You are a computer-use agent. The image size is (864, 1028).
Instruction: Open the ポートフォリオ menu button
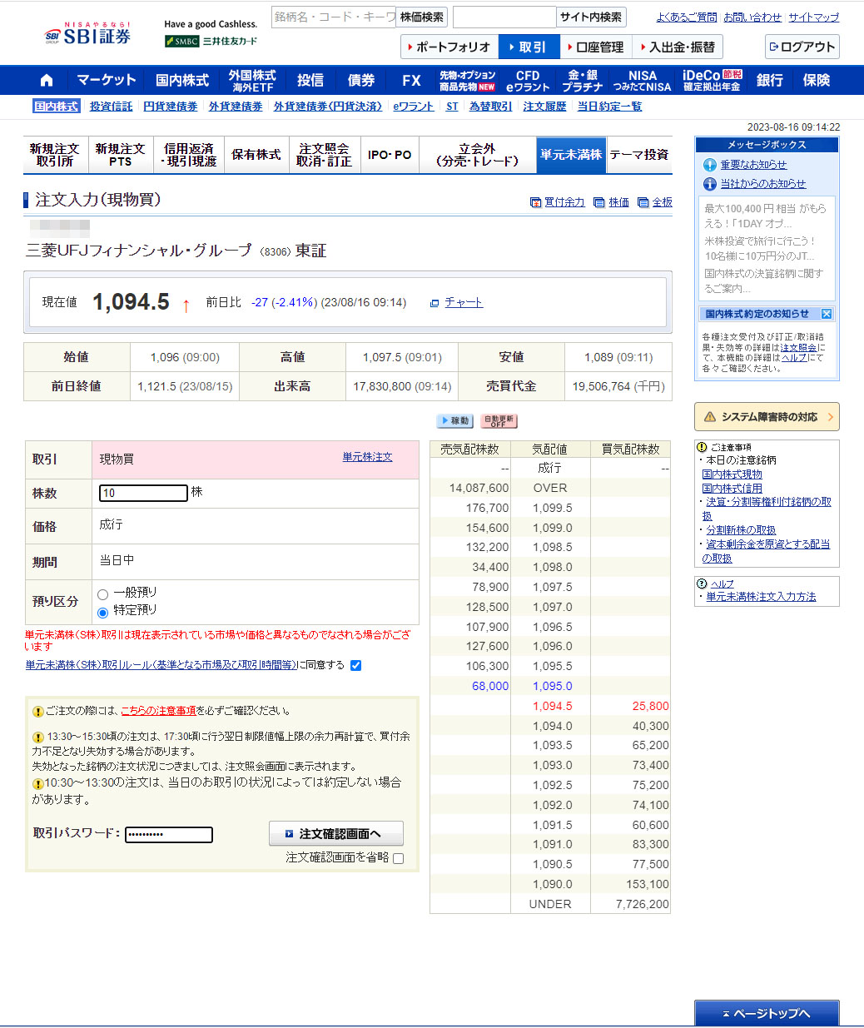[x=449, y=47]
